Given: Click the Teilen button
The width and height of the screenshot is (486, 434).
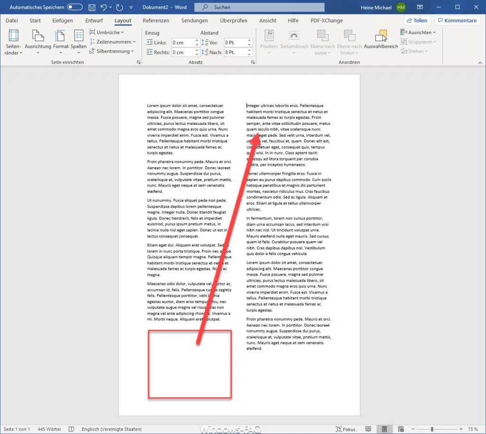Looking at the screenshot, I should 417,20.
